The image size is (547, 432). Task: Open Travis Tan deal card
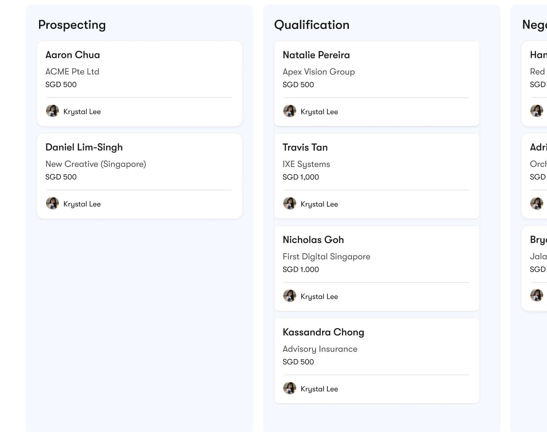[x=377, y=176]
